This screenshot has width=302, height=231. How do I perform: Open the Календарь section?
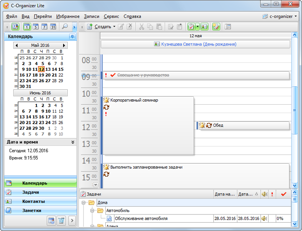tap(40, 183)
